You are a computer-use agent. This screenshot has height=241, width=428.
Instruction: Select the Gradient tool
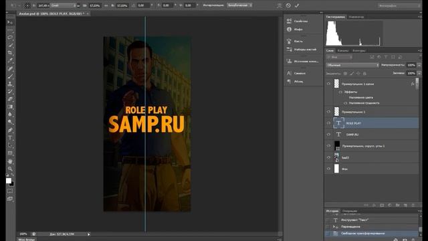pyautogui.click(x=10, y=107)
